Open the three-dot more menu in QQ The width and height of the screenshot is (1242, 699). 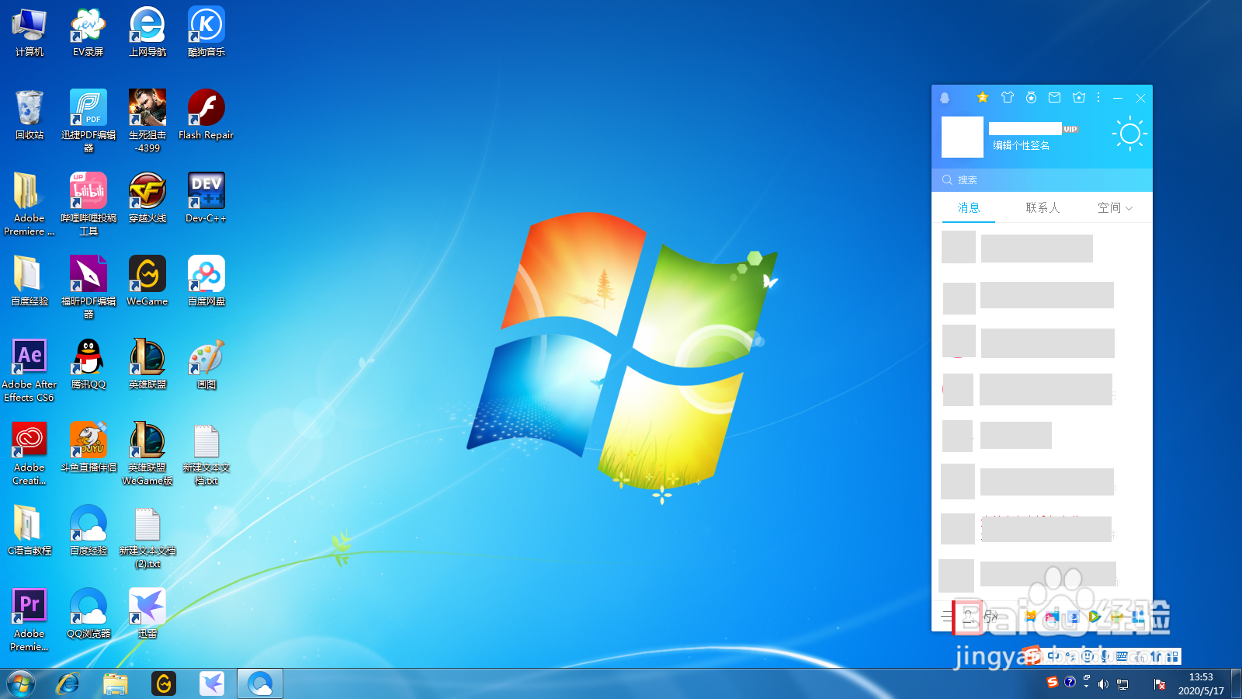click(1098, 97)
